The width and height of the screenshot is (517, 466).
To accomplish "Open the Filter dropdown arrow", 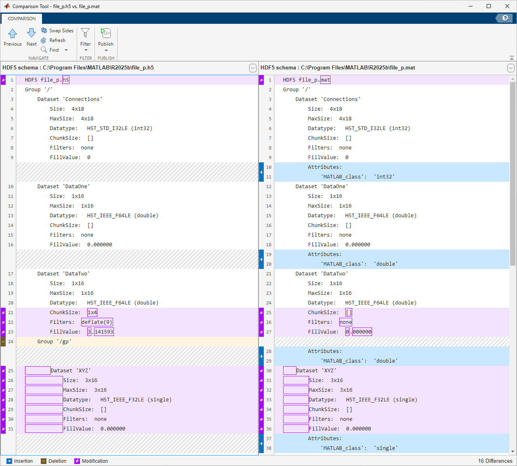I will 85,50.
